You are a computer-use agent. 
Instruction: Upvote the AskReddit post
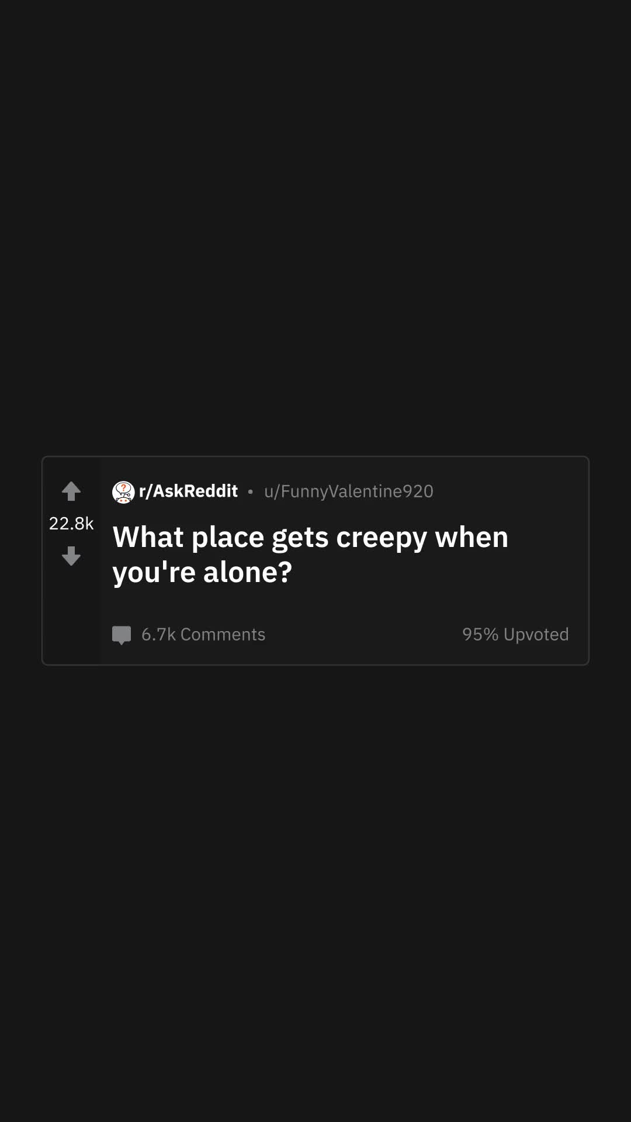[71, 491]
